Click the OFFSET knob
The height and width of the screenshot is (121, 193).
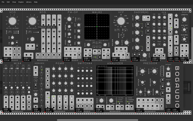click(168, 69)
